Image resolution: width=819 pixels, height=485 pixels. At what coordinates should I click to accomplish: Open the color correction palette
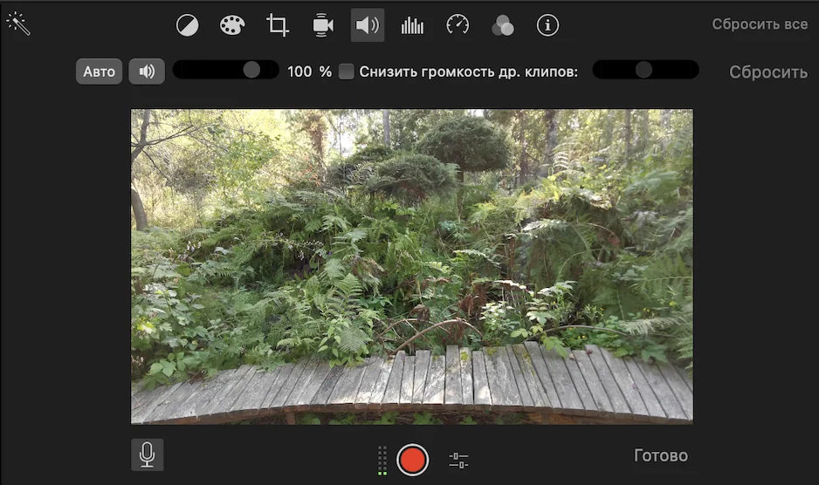coord(232,25)
